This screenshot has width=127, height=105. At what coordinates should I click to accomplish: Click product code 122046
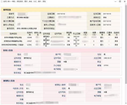click(29, 37)
